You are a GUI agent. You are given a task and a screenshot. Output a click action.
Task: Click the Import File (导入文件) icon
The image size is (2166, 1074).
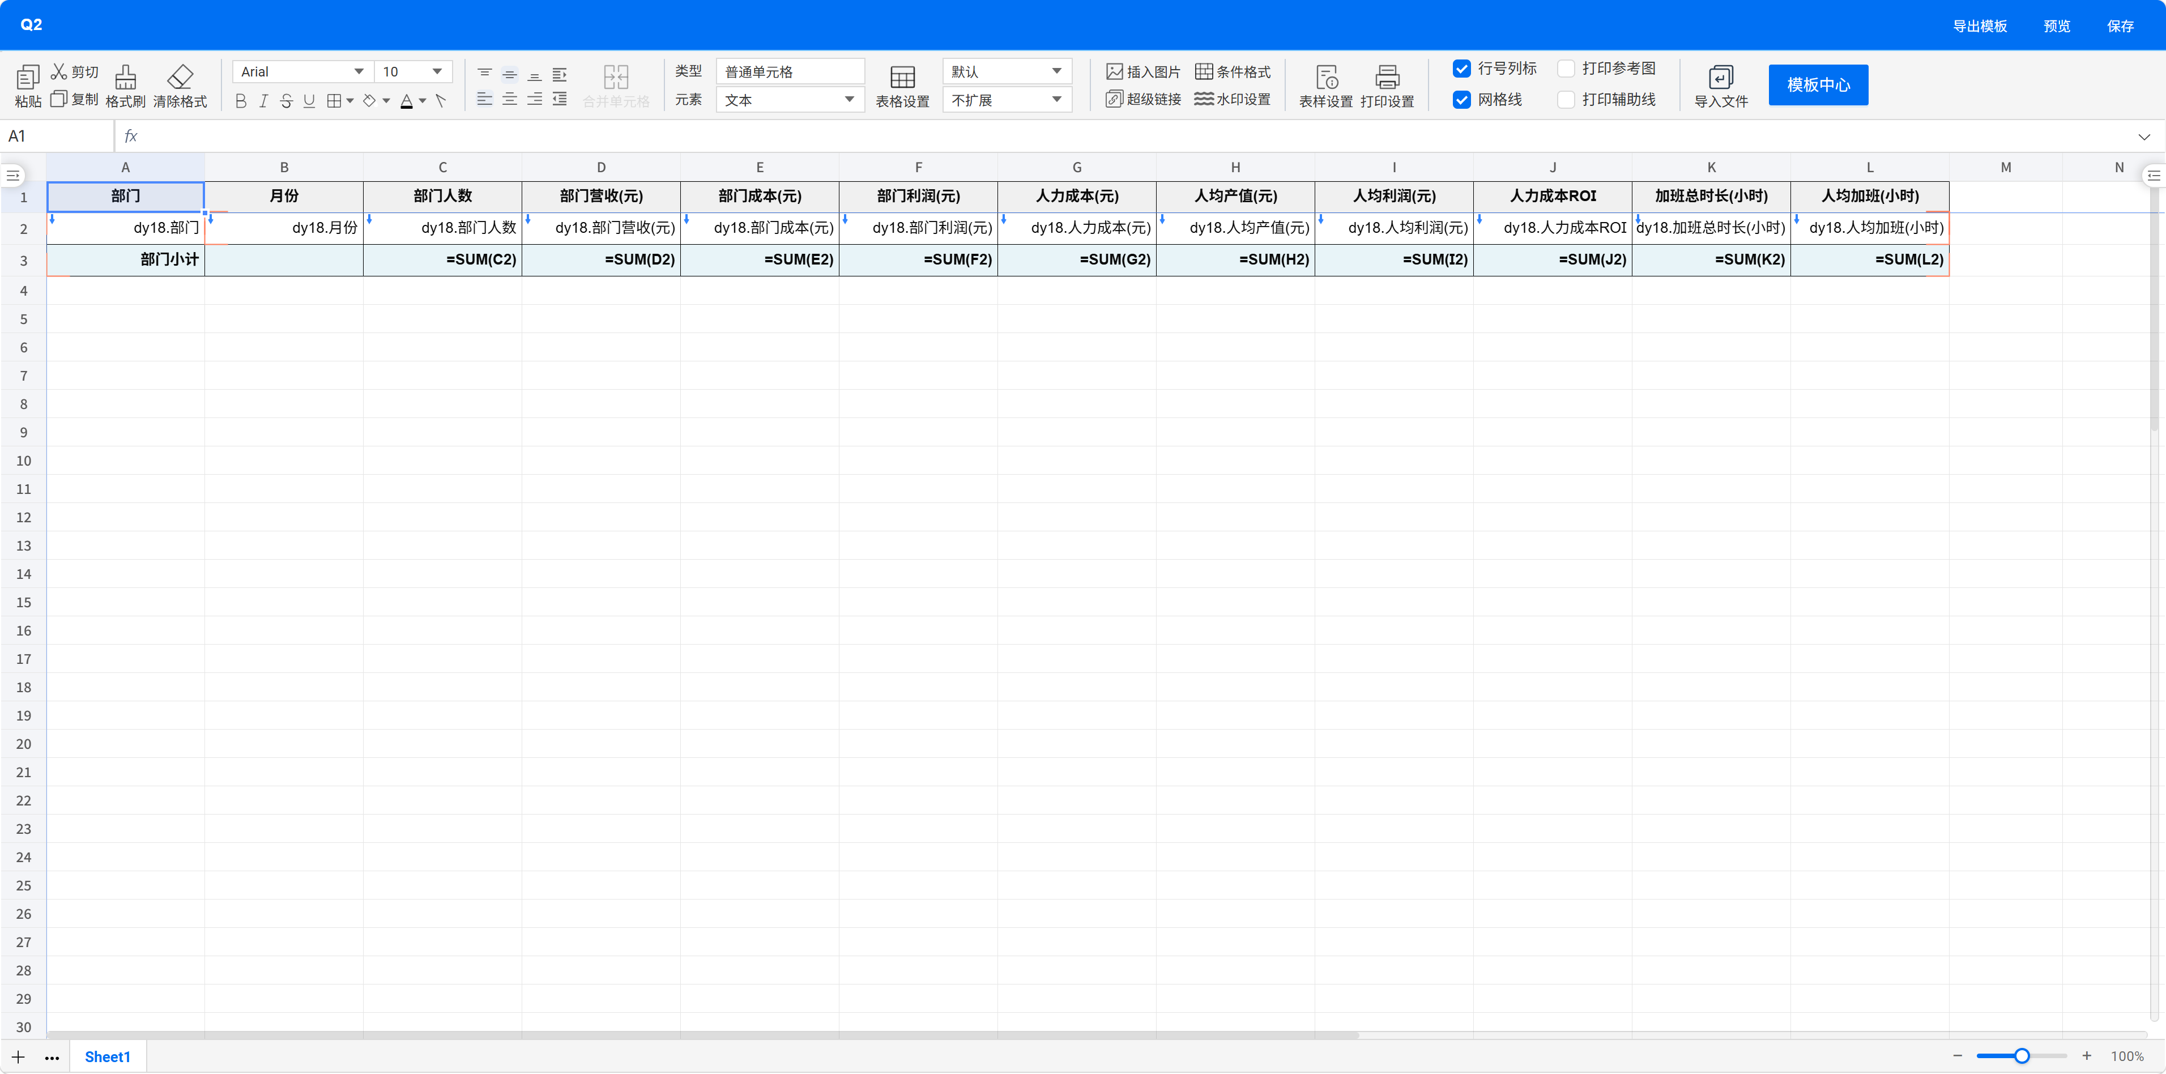click(1720, 76)
